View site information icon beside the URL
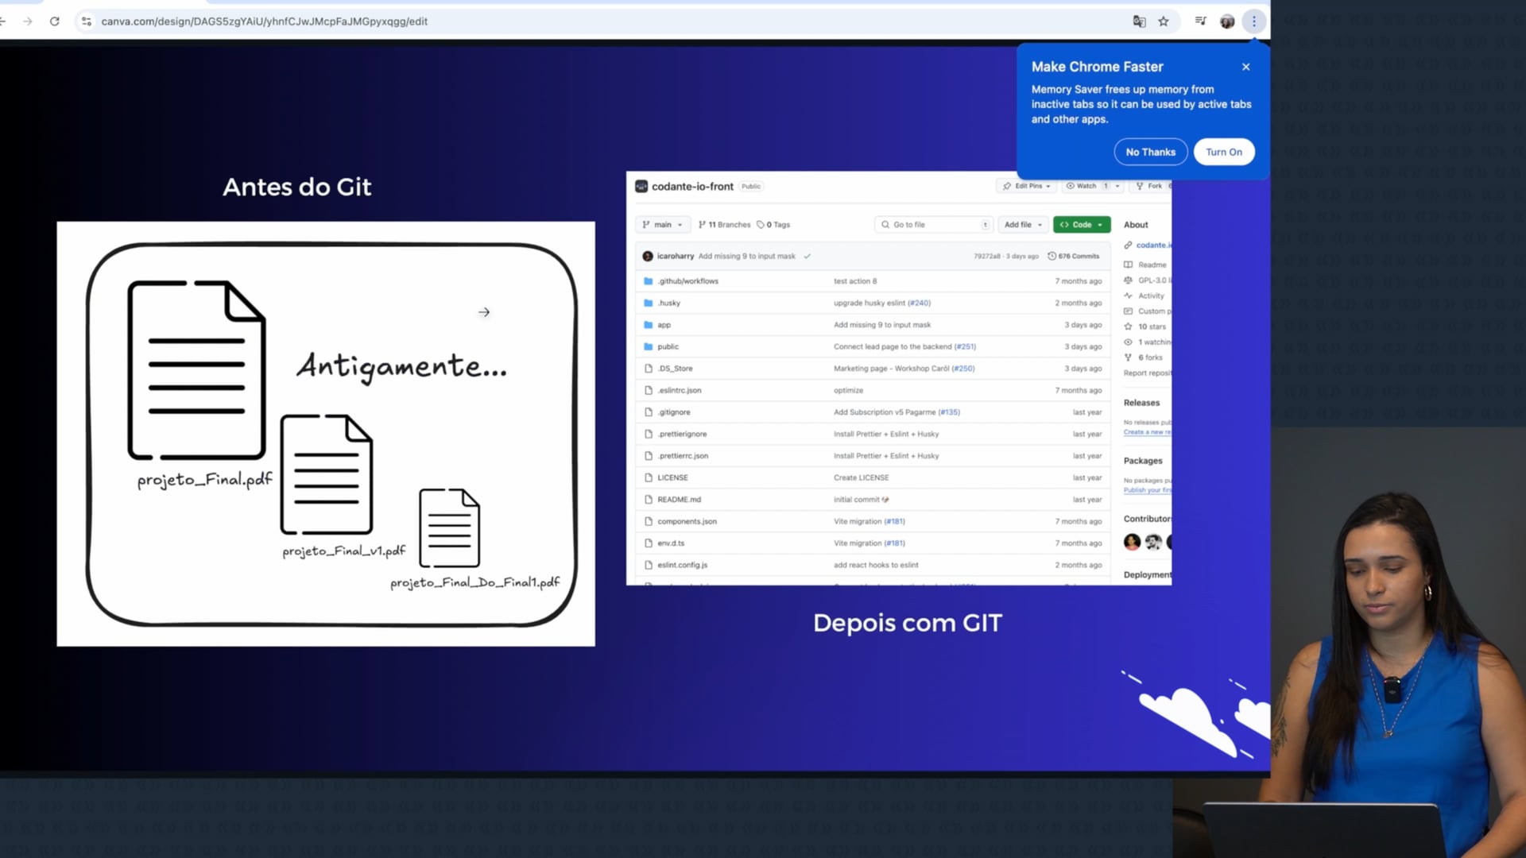 pyautogui.click(x=87, y=21)
